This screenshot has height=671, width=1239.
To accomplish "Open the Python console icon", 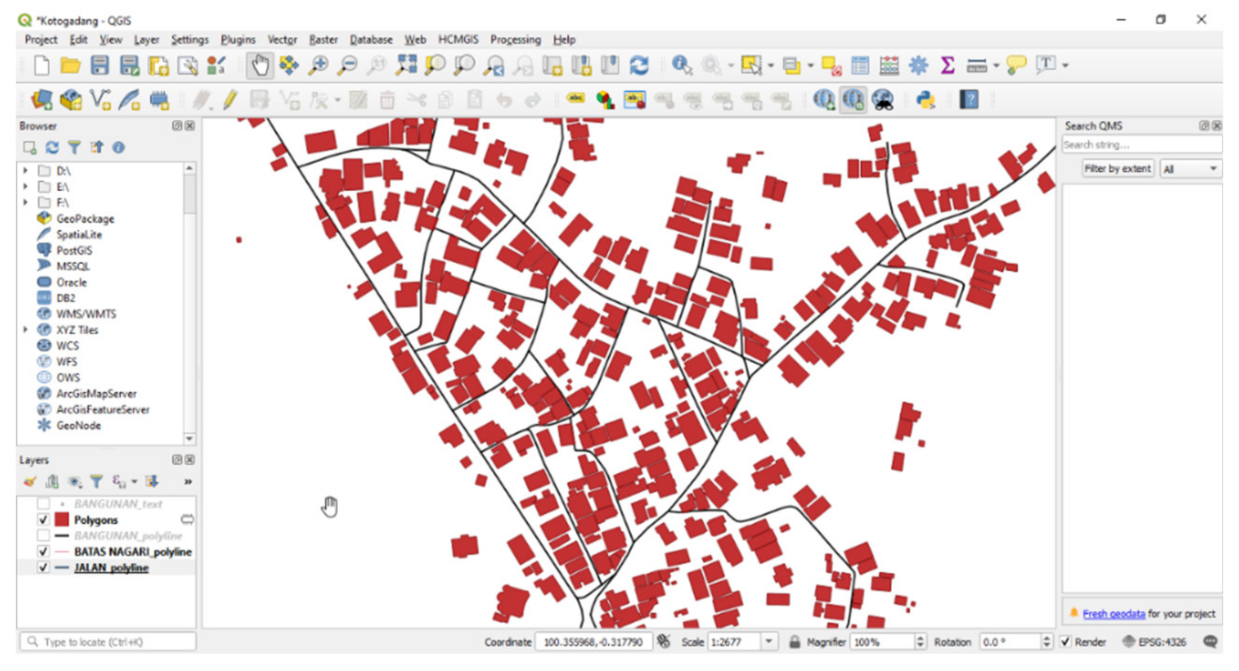I will [x=926, y=100].
